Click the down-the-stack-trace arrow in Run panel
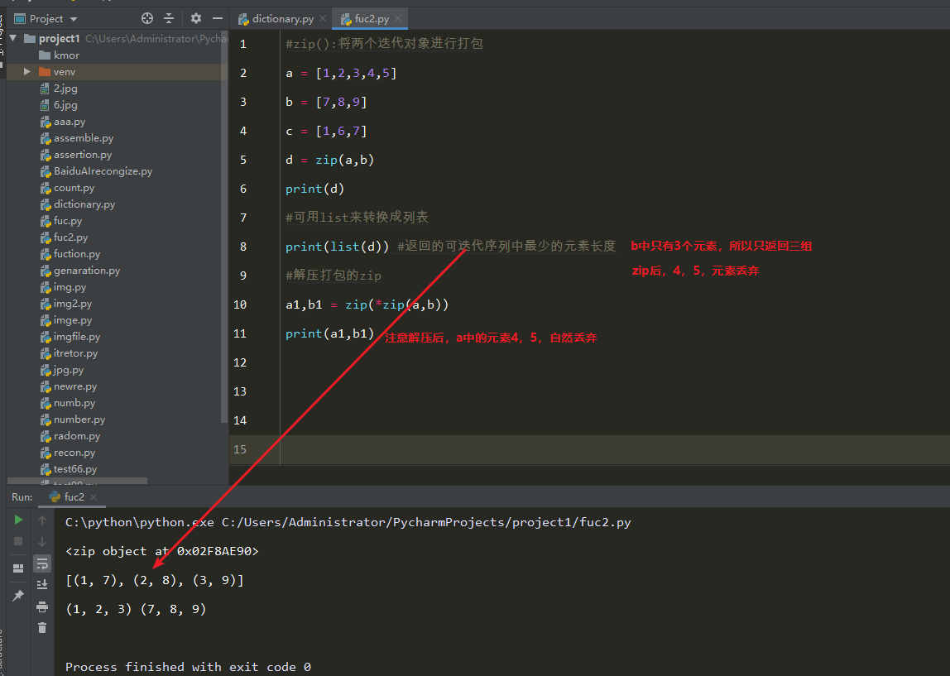The image size is (950, 676). [42, 541]
